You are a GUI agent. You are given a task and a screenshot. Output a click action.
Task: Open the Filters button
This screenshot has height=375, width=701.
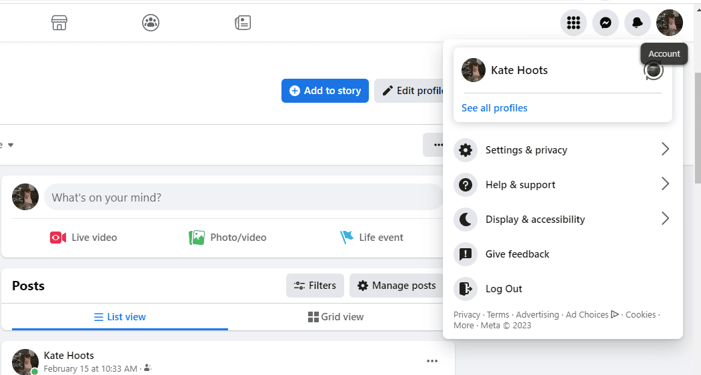tap(315, 286)
